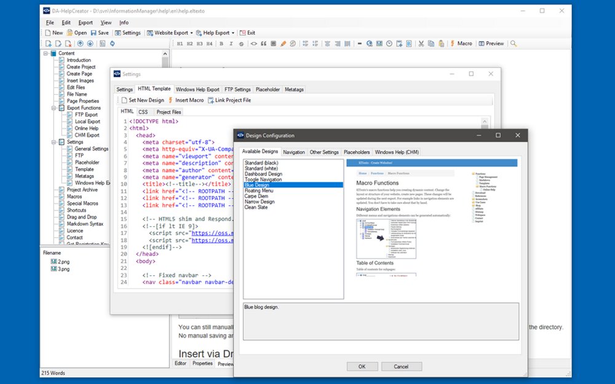Click Exit in main toolbar
This screenshot has width=615, height=384.
(247, 33)
